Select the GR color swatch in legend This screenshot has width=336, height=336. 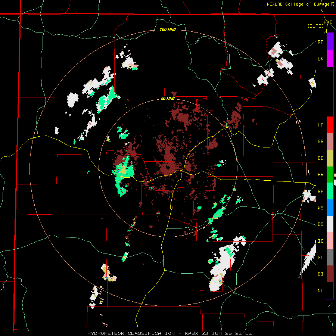(x=330, y=141)
